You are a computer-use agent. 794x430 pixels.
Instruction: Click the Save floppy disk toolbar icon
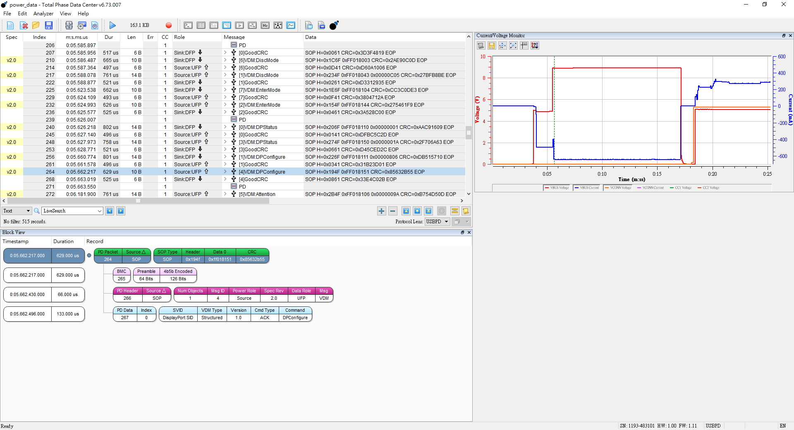pos(49,26)
